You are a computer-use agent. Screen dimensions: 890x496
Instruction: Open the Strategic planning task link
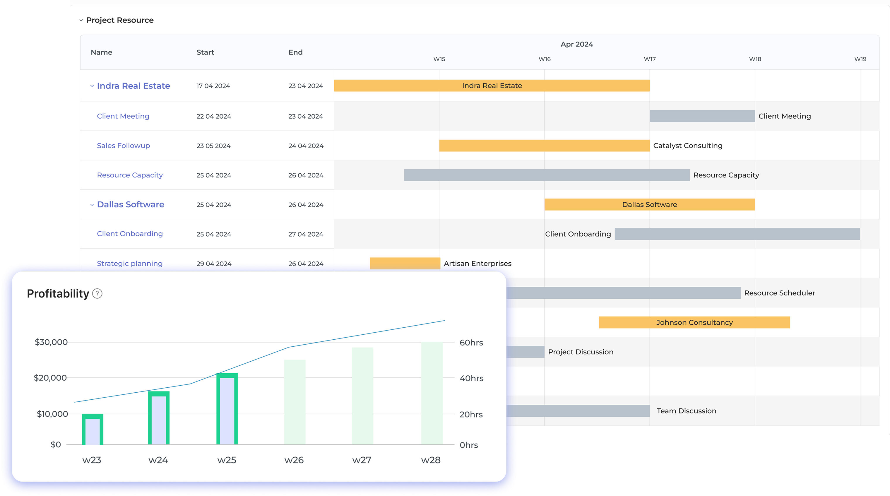pos(130,264)
